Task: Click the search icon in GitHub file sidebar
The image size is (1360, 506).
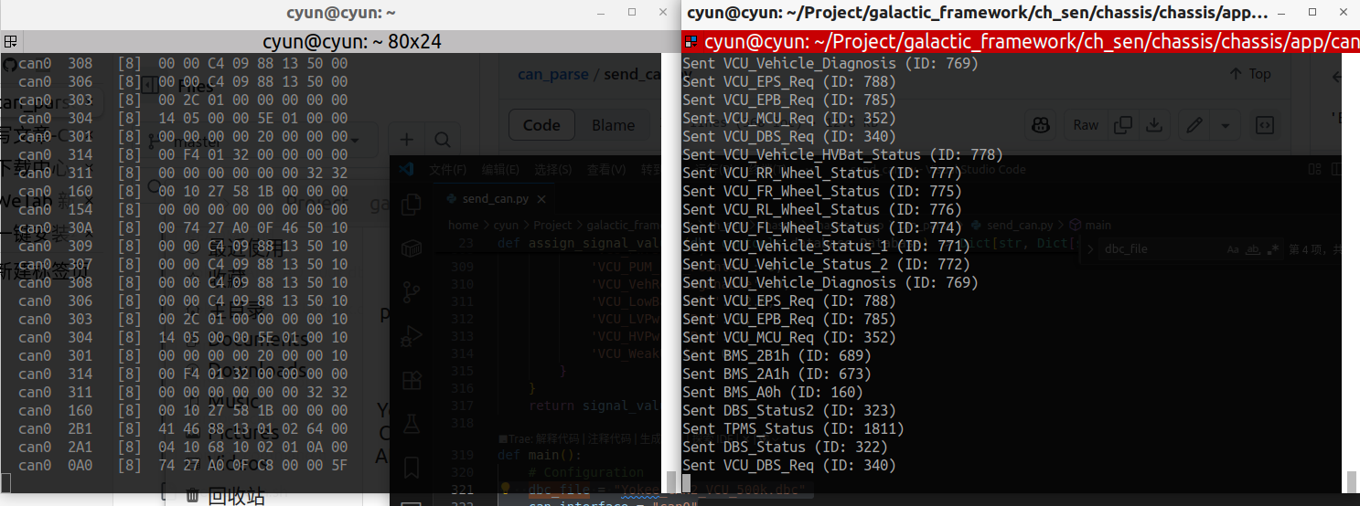Action: (442, 139)
